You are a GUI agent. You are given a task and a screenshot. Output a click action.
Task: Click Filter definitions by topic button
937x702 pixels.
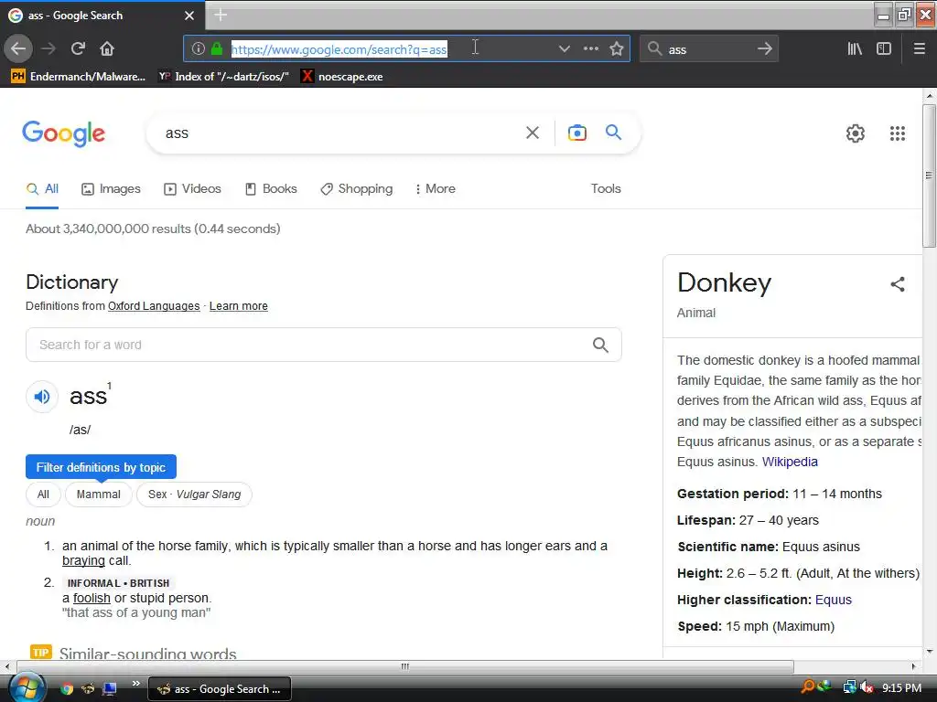[101, 467]
